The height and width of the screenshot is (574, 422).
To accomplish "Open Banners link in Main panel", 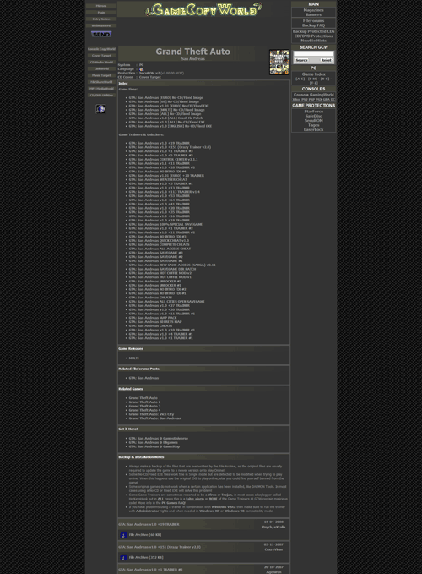I will pos(313,14).
